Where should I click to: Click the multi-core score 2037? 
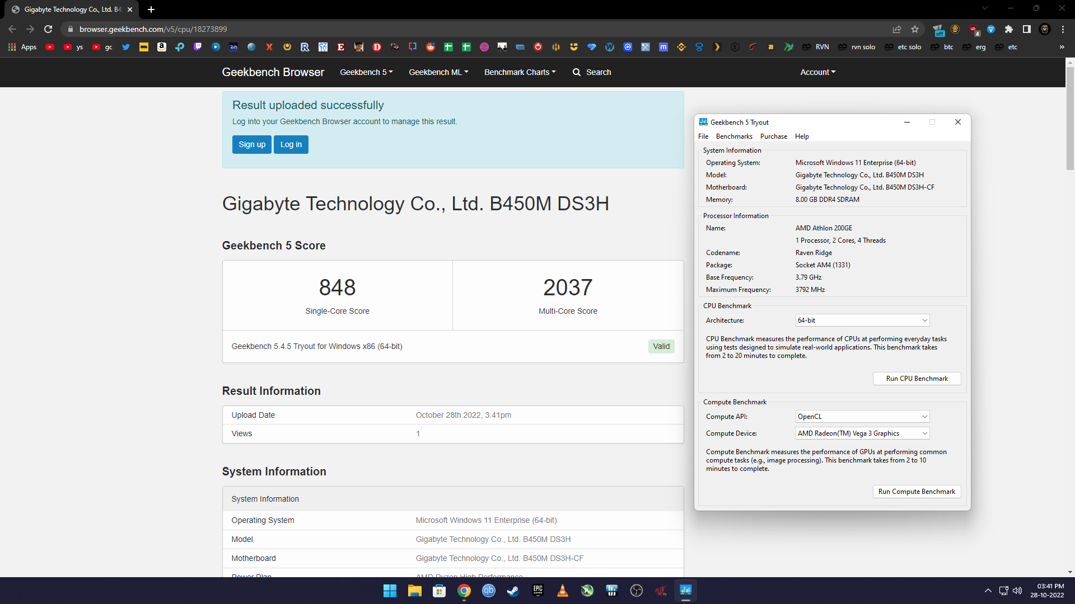pyautogui.click(x=568, y=287)
